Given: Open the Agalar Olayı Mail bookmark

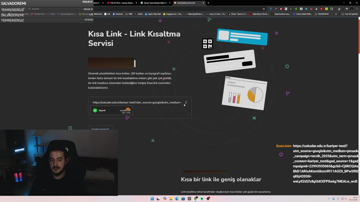Looking at the screenshot, I should click(x=153, y=14).
